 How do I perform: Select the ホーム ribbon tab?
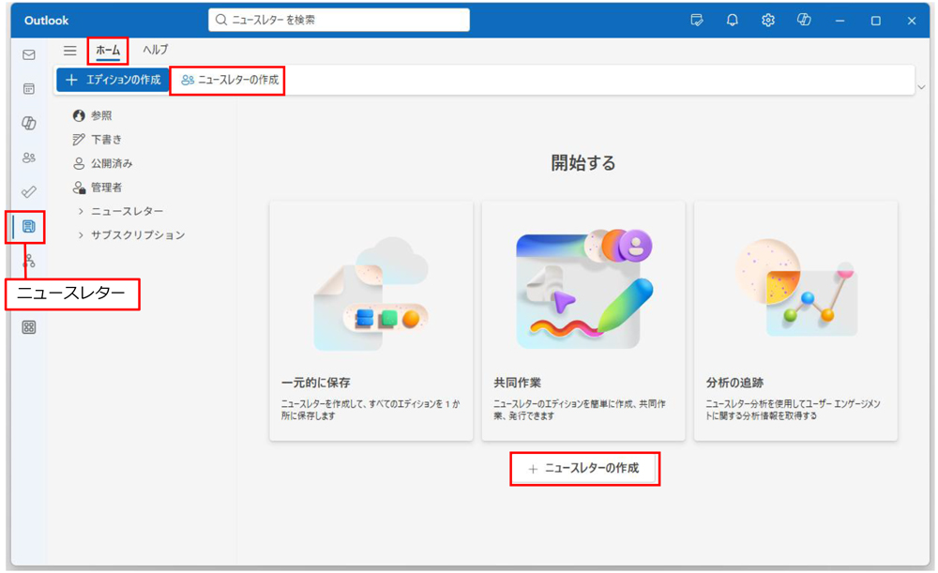point(107,52)
